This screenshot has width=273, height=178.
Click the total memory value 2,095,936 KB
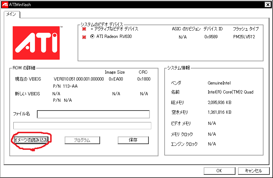click(220, 103)
